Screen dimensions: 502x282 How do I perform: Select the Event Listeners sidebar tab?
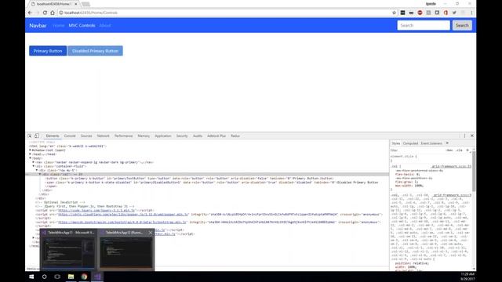coord(431,143)
